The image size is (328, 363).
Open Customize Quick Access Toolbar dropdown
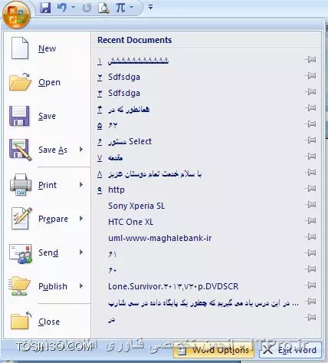pos(150,7)
